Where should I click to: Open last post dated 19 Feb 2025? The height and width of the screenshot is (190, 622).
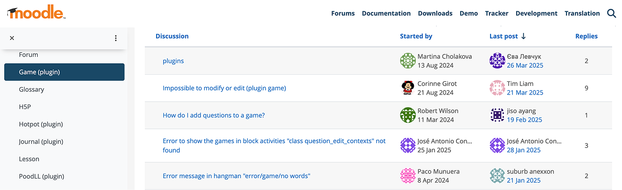pyautogui.click(x=525, y=120)
